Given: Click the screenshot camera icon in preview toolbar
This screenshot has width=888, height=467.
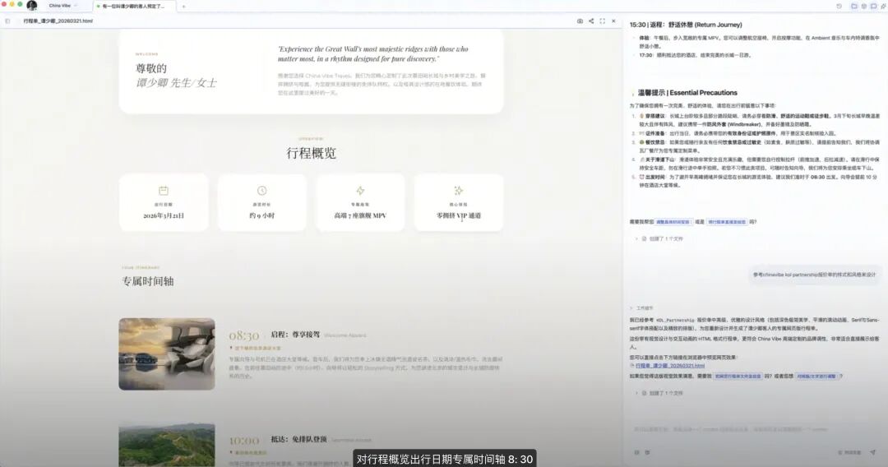Looking at the screenshot, I should click(580, 21).
